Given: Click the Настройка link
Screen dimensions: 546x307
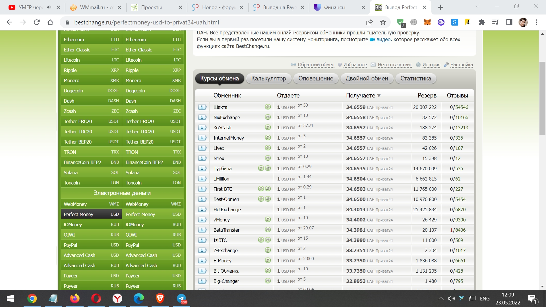Looking at the screenshot, I should [461, 65].
